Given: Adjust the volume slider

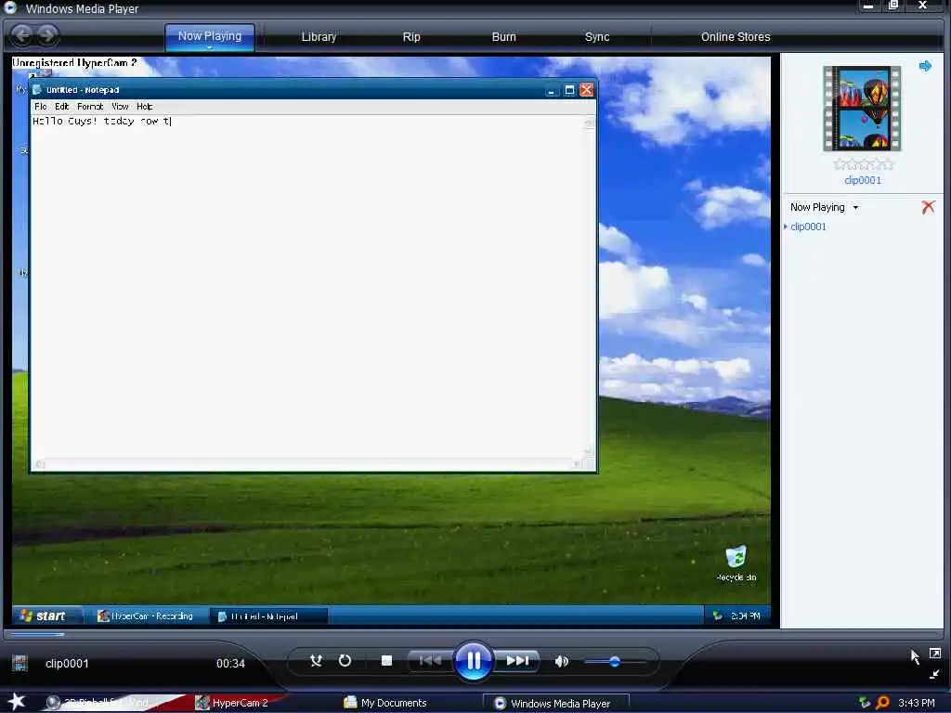Looking at the screenshot, I should tap(615, 661).
